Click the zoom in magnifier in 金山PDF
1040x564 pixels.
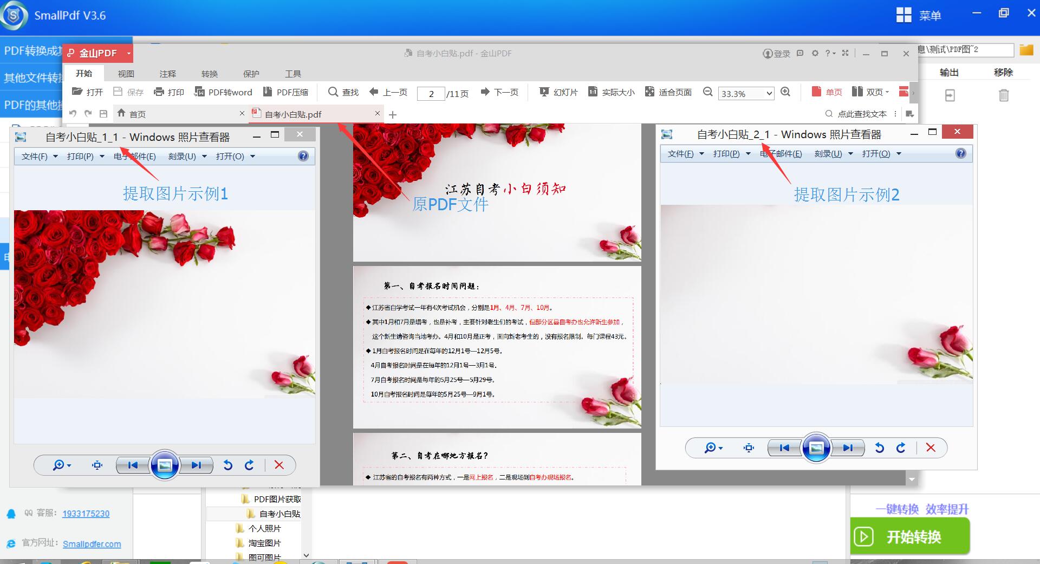point(785,92)
